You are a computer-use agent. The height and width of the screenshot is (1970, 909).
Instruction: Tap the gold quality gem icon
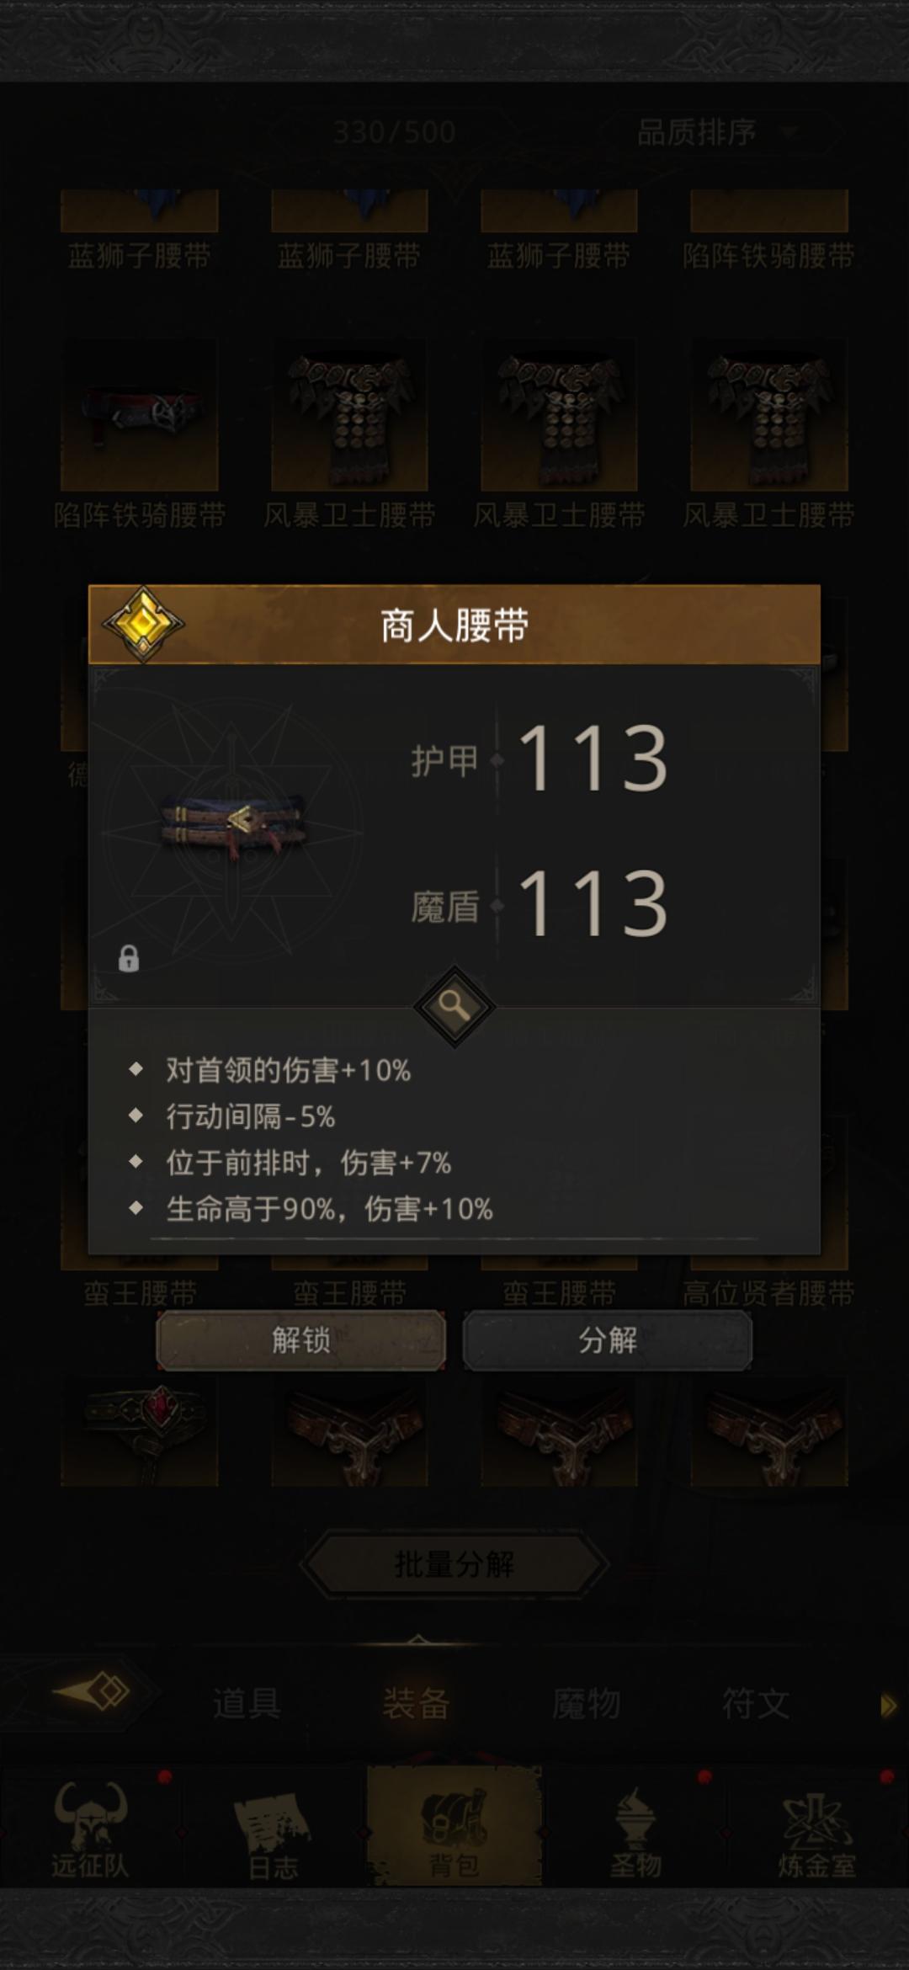pos(143,624)
